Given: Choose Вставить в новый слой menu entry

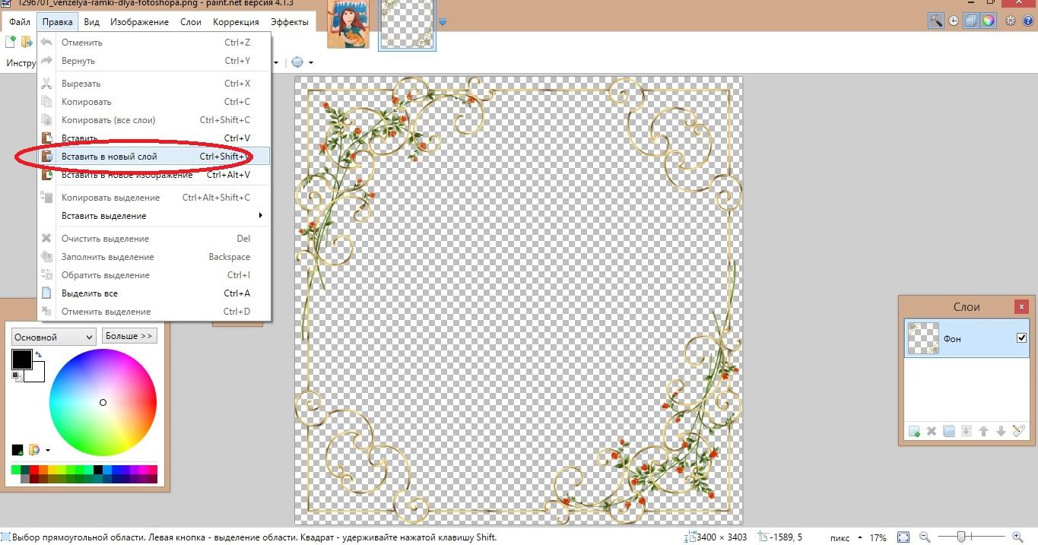Looking at the screenshot, I should pyautogui.click(x=154, y=157).
